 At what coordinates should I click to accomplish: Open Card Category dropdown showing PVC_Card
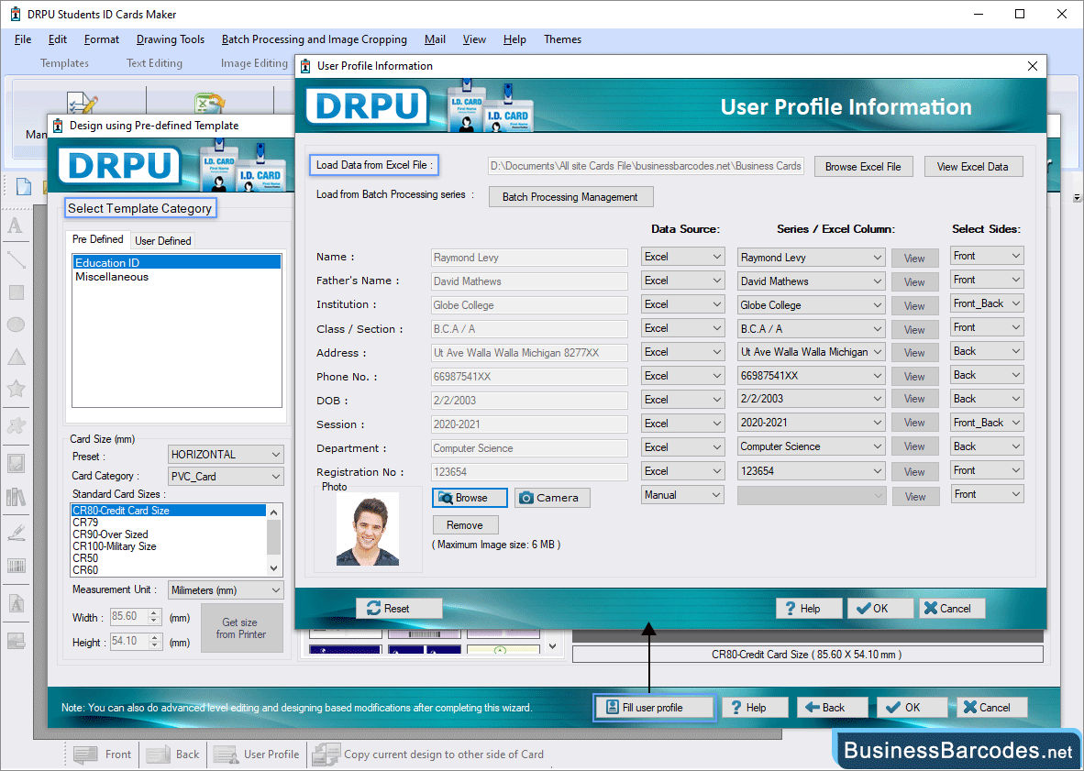(226, 476)
